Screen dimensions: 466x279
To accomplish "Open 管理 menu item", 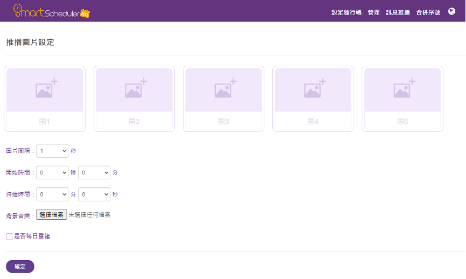I will coord(373,12).
